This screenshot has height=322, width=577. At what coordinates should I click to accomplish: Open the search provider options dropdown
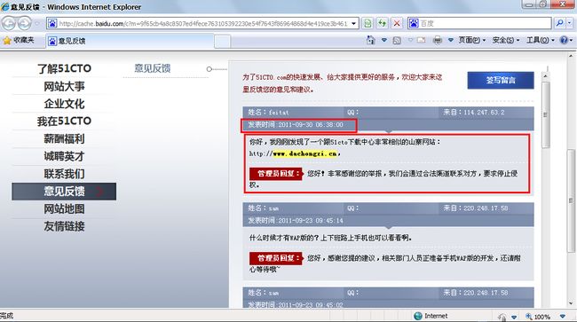(570, 24)
